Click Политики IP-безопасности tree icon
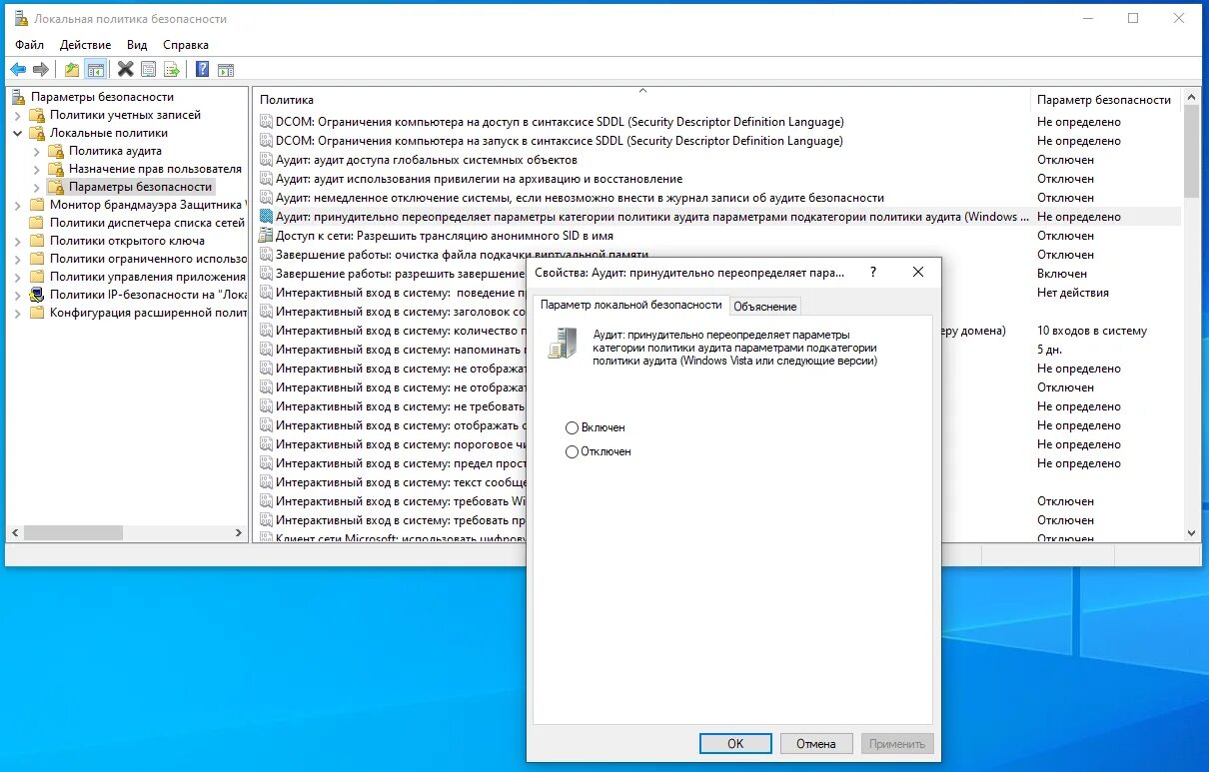1209x772 pixels. pos(38,295)
